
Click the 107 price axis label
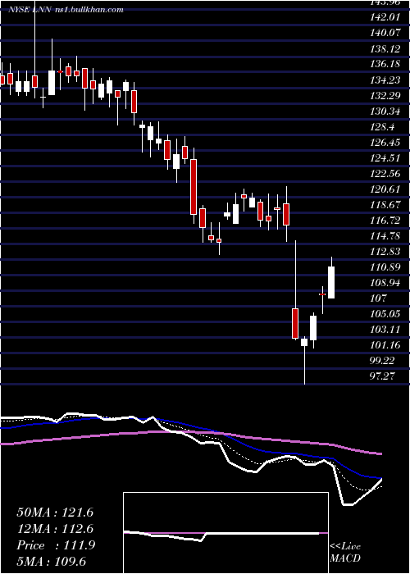(378, 298)
